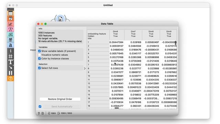Click cell value 0.00481523
This screenshot has height=124, width=220.
pos(134,87)
